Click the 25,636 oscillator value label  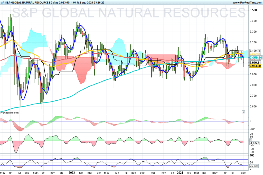tap(254, 166)
